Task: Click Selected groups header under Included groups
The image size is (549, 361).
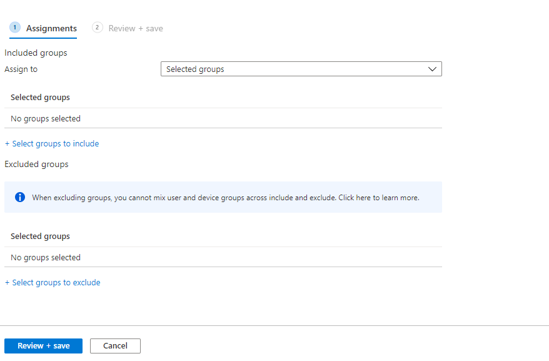Action: click(x=40, y=98)
